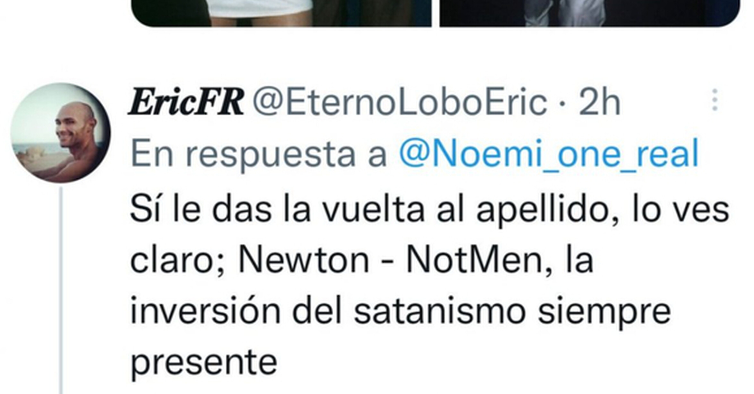Select the thread line below the avatar

(61, 290)
